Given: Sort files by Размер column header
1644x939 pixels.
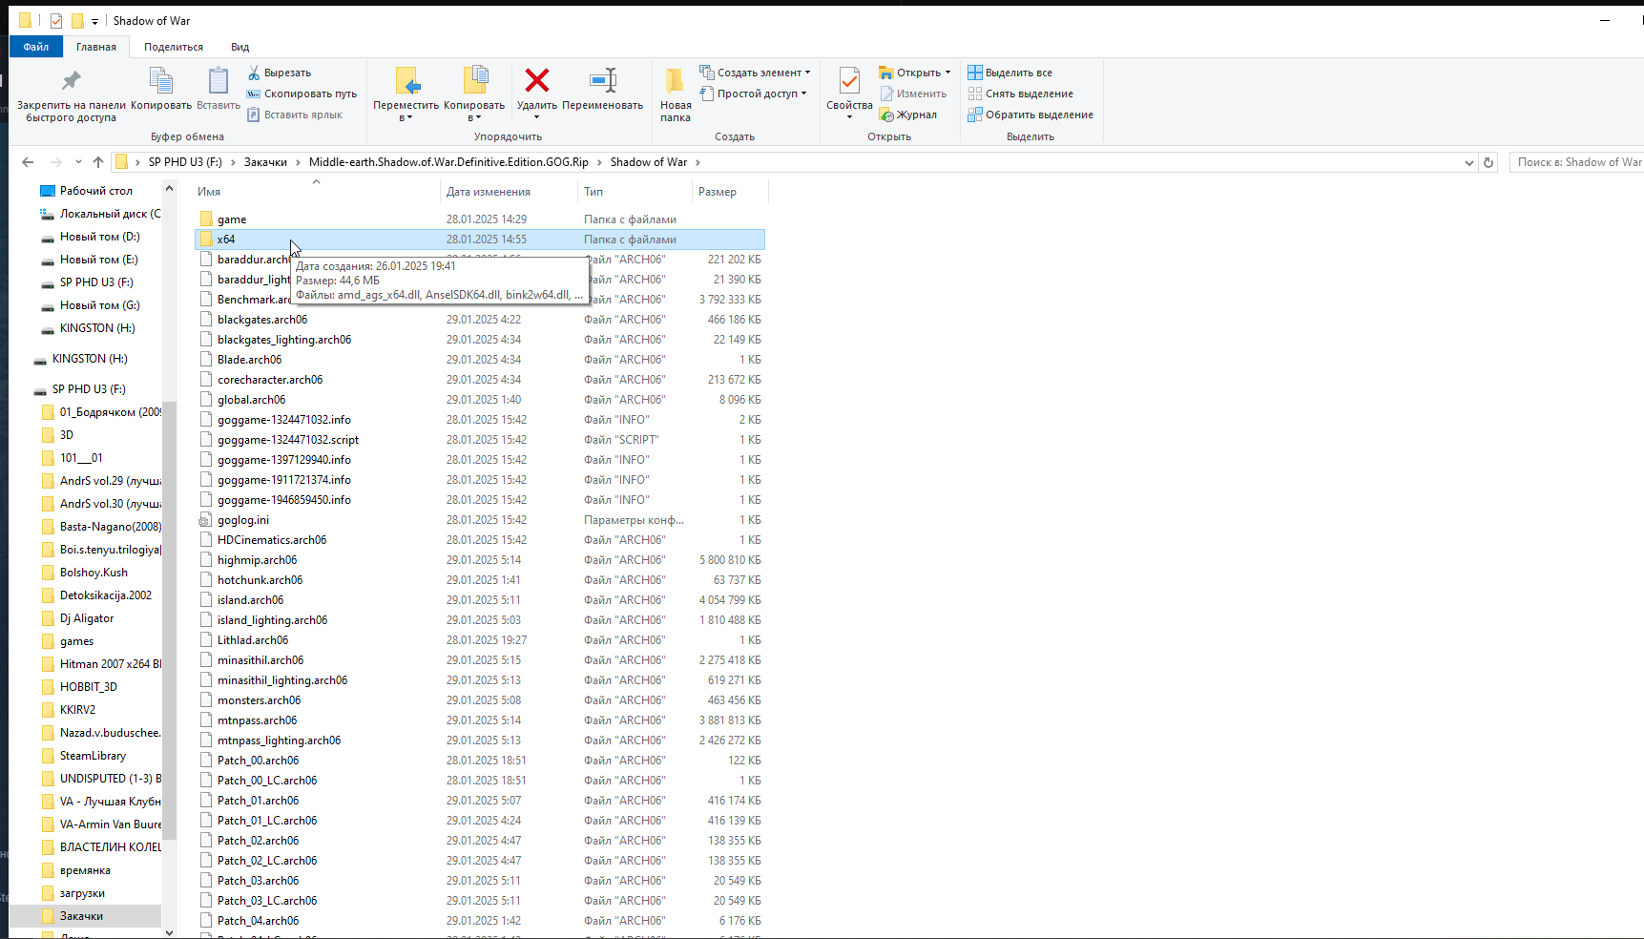Looking at the screenshot, I should coord(730,192).
